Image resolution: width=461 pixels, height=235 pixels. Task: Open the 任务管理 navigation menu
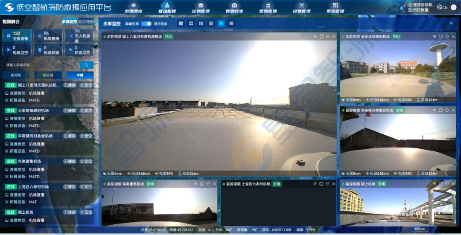click(201, 8)
